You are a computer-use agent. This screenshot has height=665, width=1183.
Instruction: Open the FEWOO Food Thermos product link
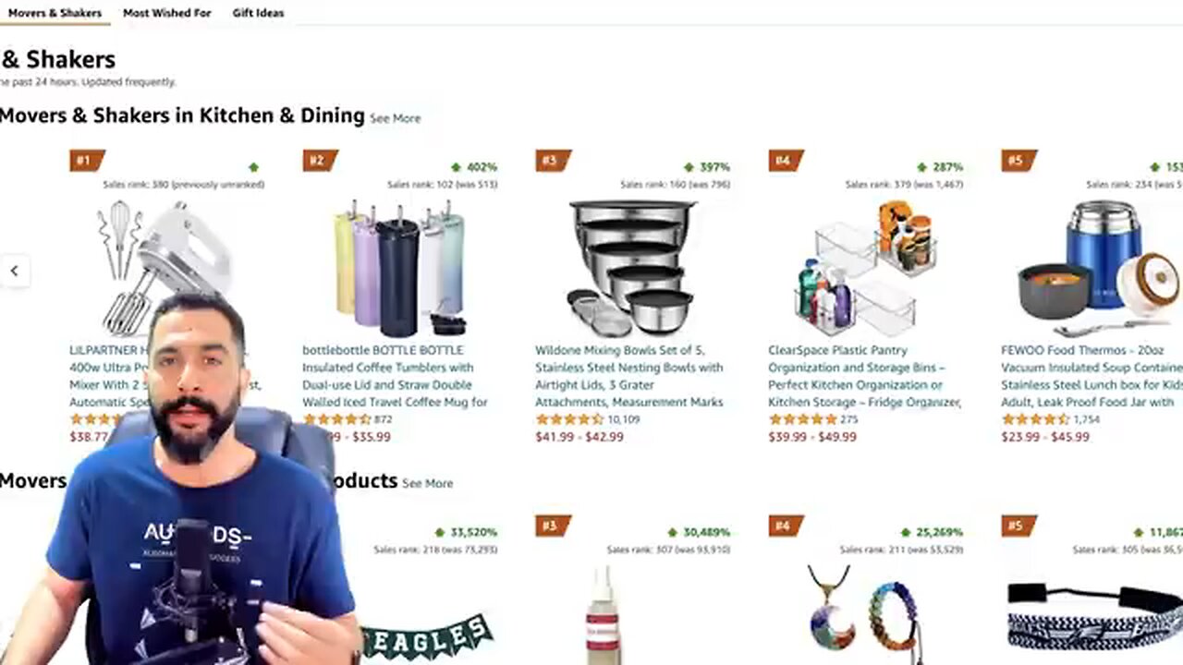tap(1091, 376)
